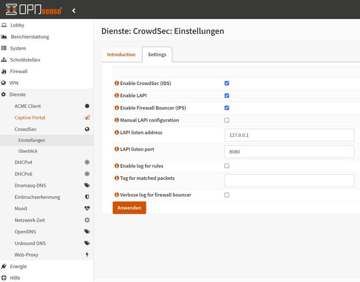
Task: Uncheck Enable CrowdSec (IDS) checkbox
Action: click(227, 83)
